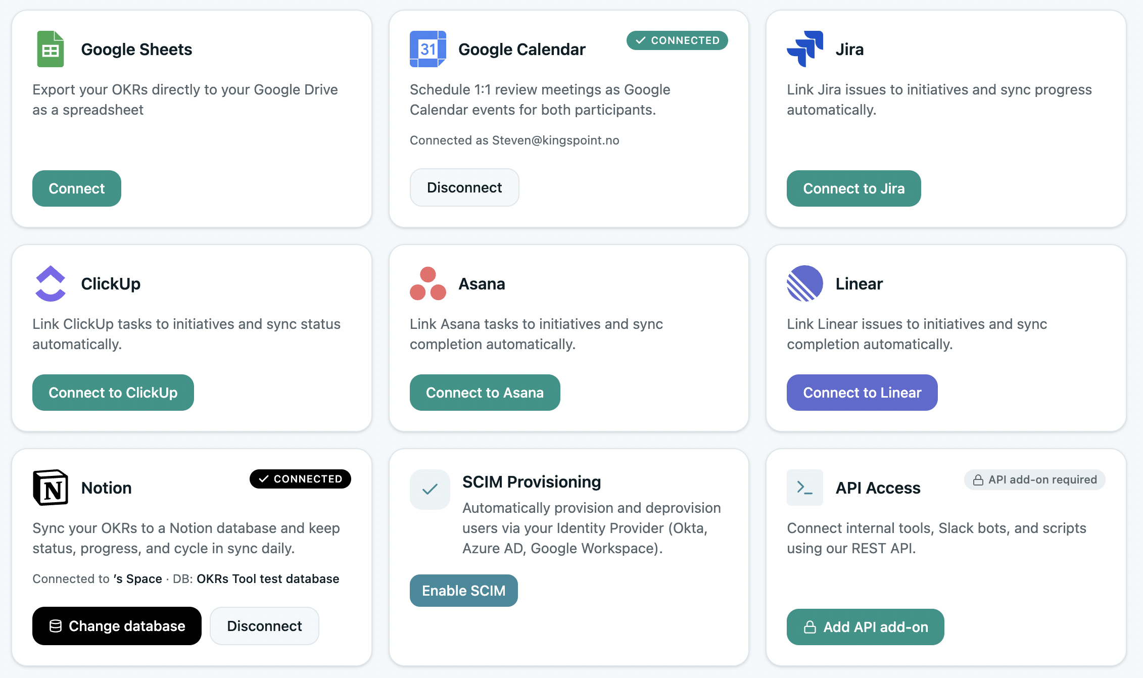Click 'Export your OKRs directly' description
Viewport: 1143px width, 678px height.
(x=185, y=100)
